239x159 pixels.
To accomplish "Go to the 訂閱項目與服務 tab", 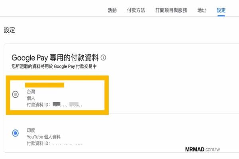I will click(x=171, y=10).
